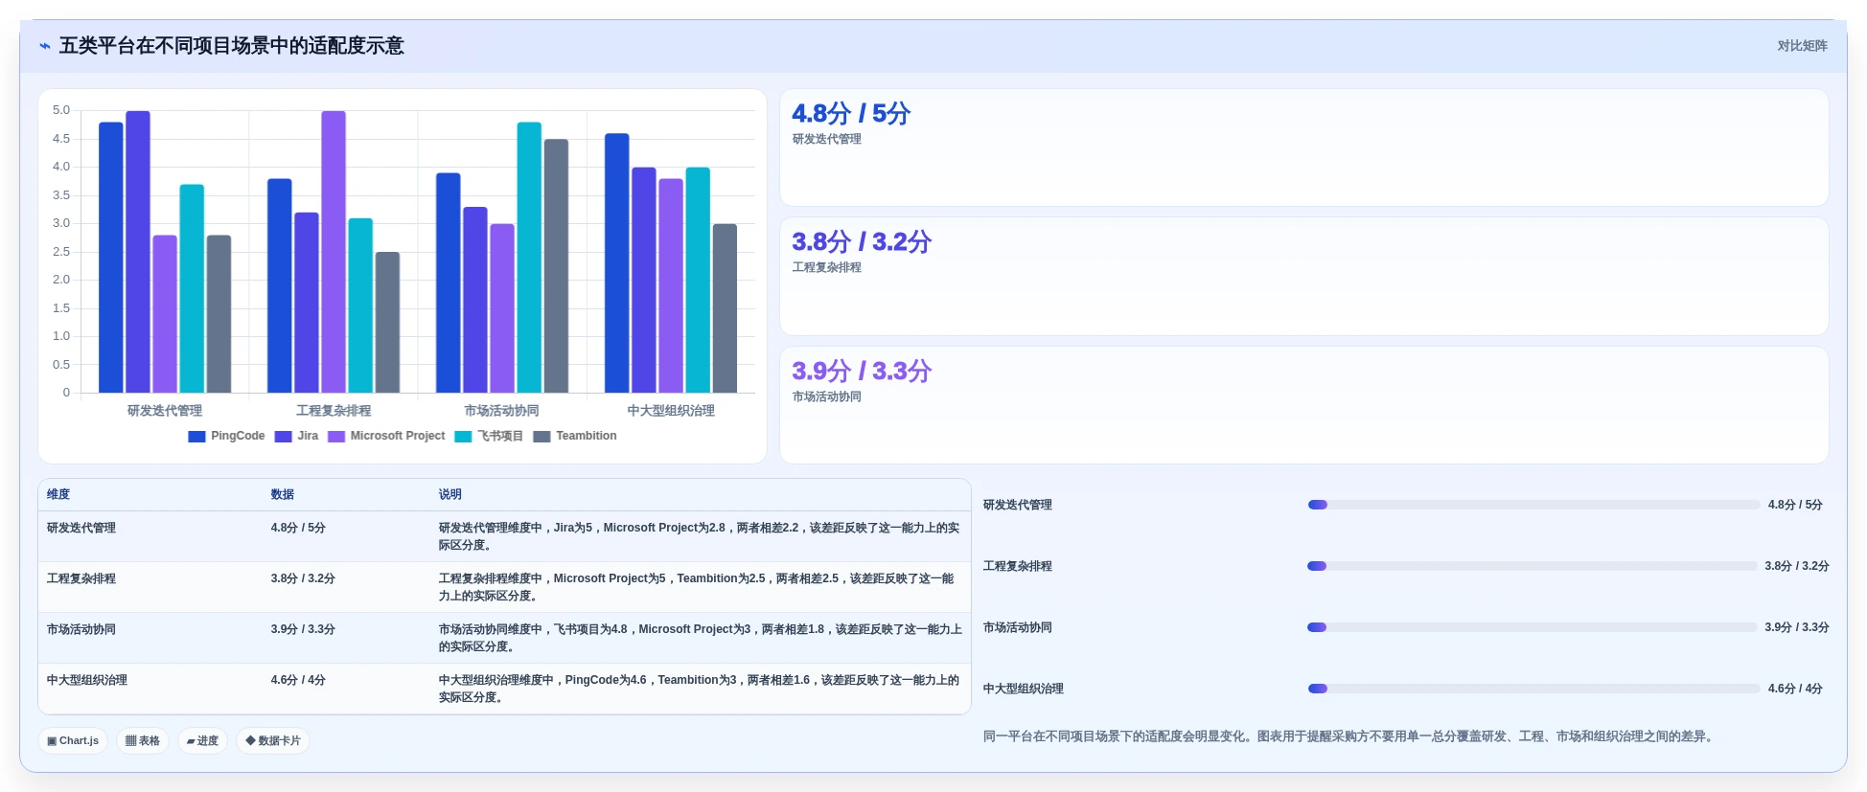Click the 工程复杂排程 x-axis label
Screen dimensions: 1867x792
pyautogui.click(x=334, y=411)
